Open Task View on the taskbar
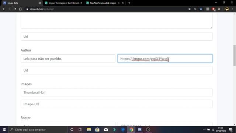This screenshot has width=236, height=133. point(80,130)
